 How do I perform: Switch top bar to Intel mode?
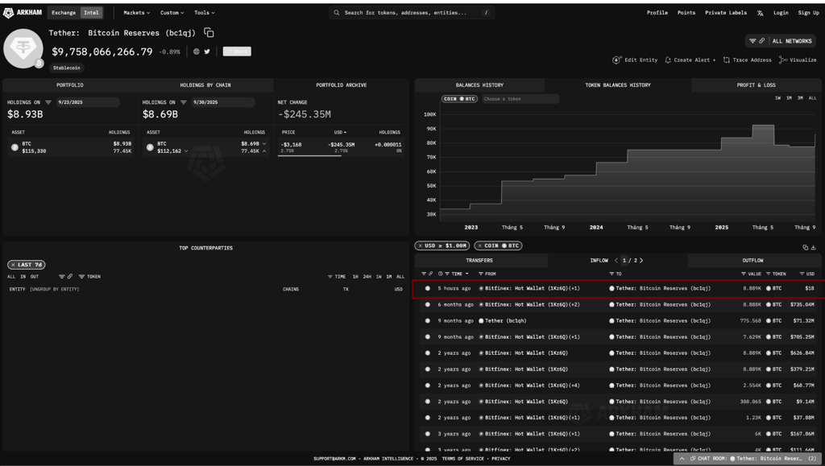(91, 13)
